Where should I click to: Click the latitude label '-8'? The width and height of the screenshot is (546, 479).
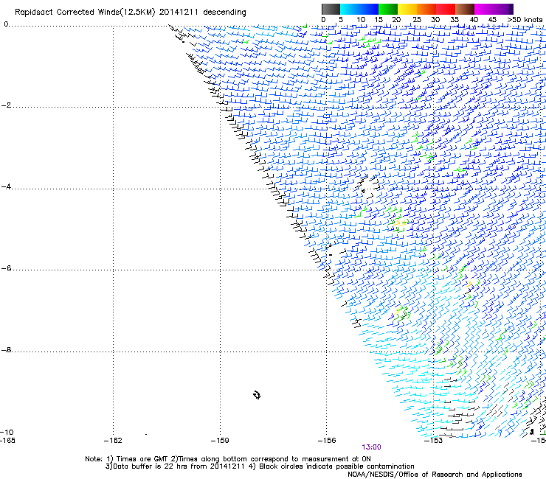[x=7, y=350]
